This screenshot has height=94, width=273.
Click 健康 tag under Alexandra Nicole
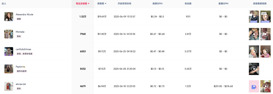click(19, 19)
